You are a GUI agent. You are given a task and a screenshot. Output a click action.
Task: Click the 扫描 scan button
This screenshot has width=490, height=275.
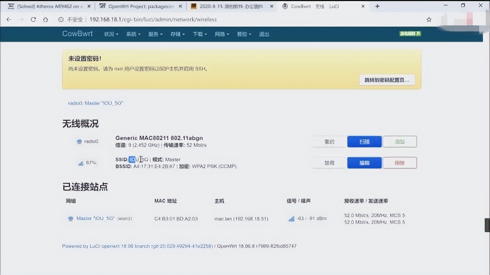pyautogui.click(x=364, y=141)
